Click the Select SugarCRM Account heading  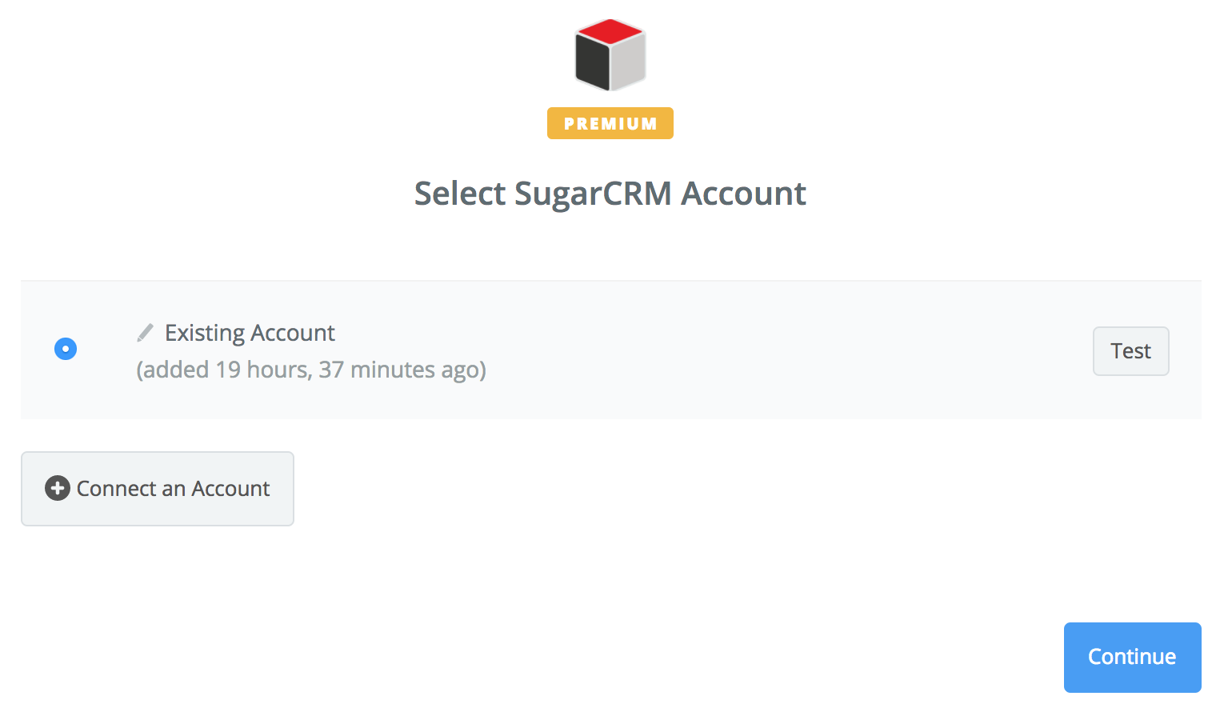pos(610,194)
